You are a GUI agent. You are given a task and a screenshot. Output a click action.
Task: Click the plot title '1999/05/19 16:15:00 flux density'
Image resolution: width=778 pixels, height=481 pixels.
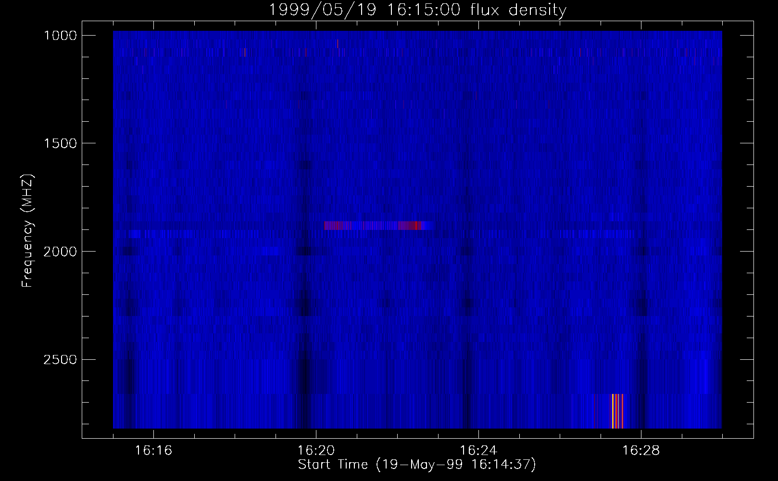click(x=417, y=10)
